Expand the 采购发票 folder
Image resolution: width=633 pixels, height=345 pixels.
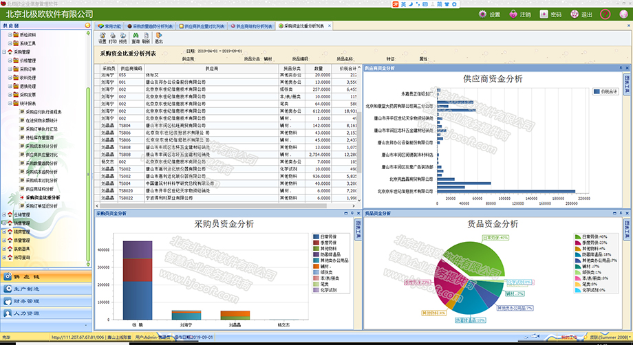pos(10,95)
